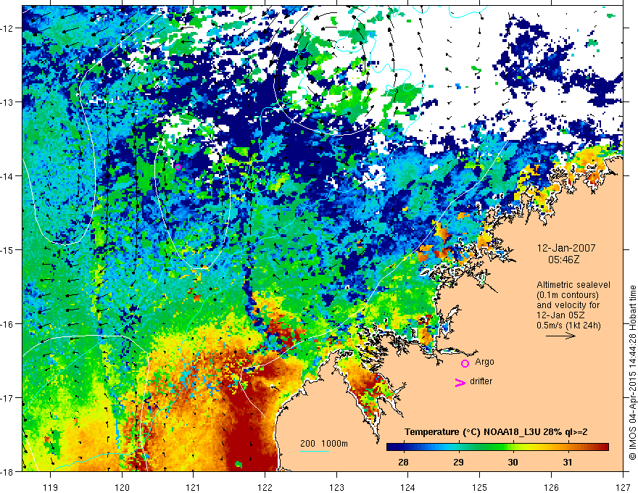Click the longitude label '127'

pyautogui.click(x=623, y=487)
